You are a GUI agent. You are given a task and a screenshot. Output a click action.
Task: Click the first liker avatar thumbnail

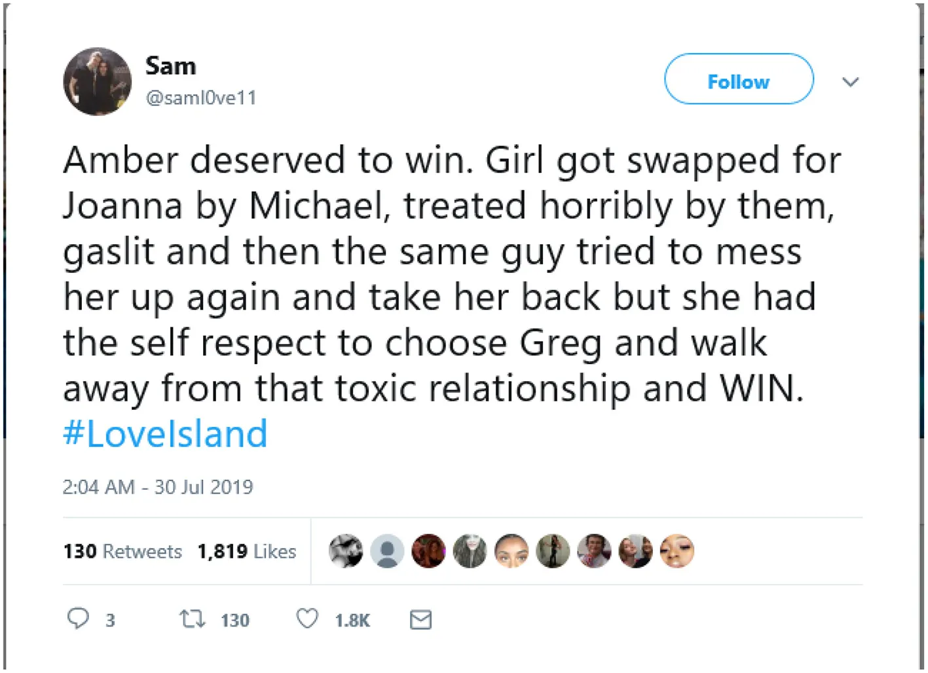346,551
